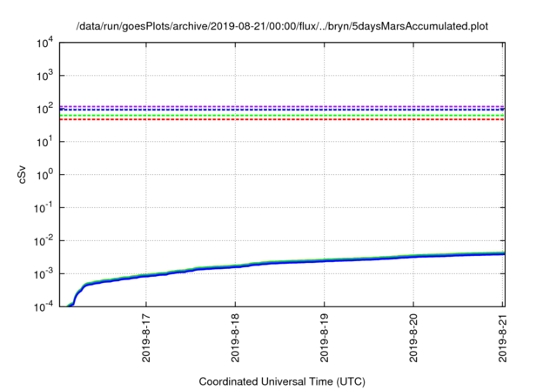Click the purple dashed threshold line

tap(282, 106)
